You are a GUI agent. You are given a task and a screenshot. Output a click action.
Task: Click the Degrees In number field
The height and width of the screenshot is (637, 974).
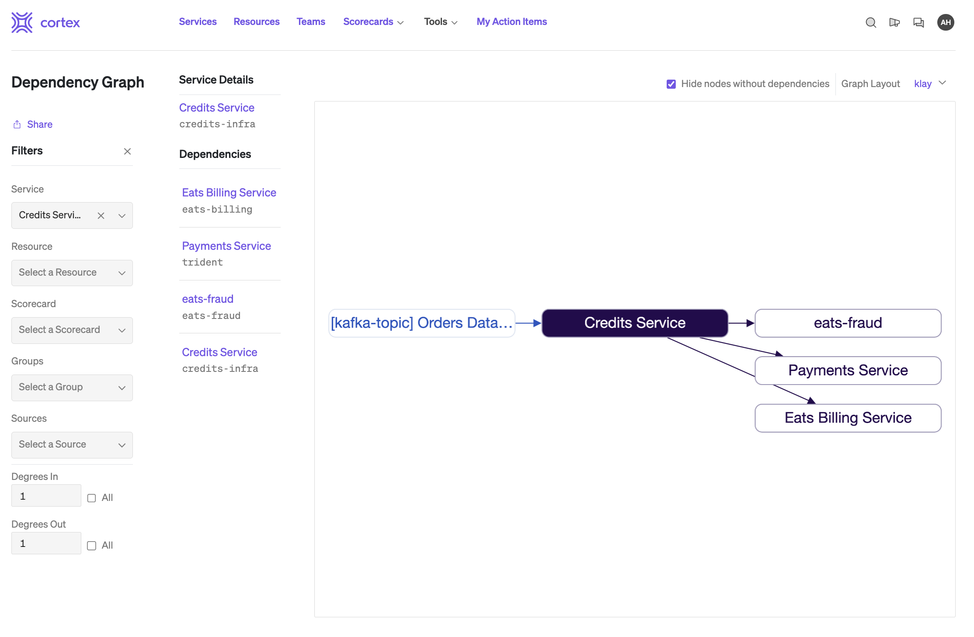[x=46, y=496]
